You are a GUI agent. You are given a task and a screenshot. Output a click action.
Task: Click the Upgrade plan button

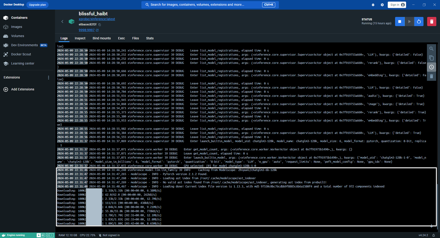tap(38, 5)
